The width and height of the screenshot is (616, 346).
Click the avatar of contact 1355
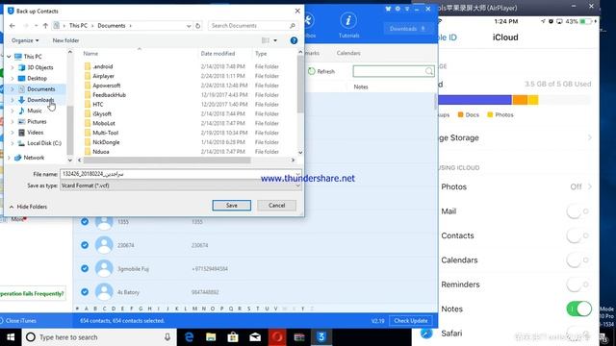[x=104, y=222]
